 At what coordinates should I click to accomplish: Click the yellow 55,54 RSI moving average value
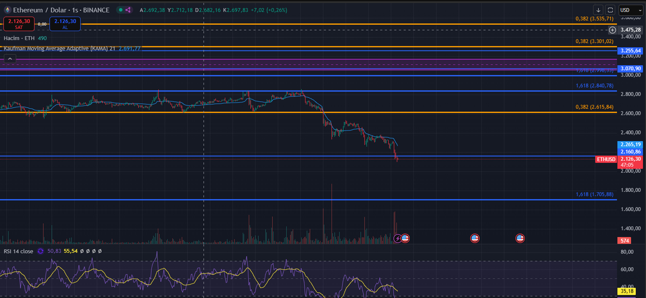click(71, 251)
